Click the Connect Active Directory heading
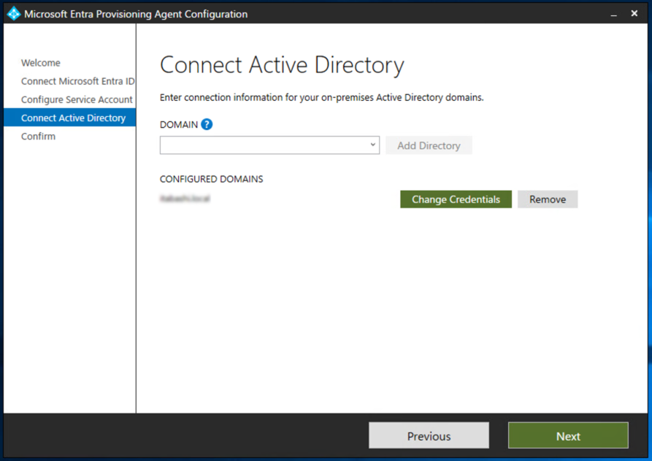 pyautogui.click(x=282, y=65)
